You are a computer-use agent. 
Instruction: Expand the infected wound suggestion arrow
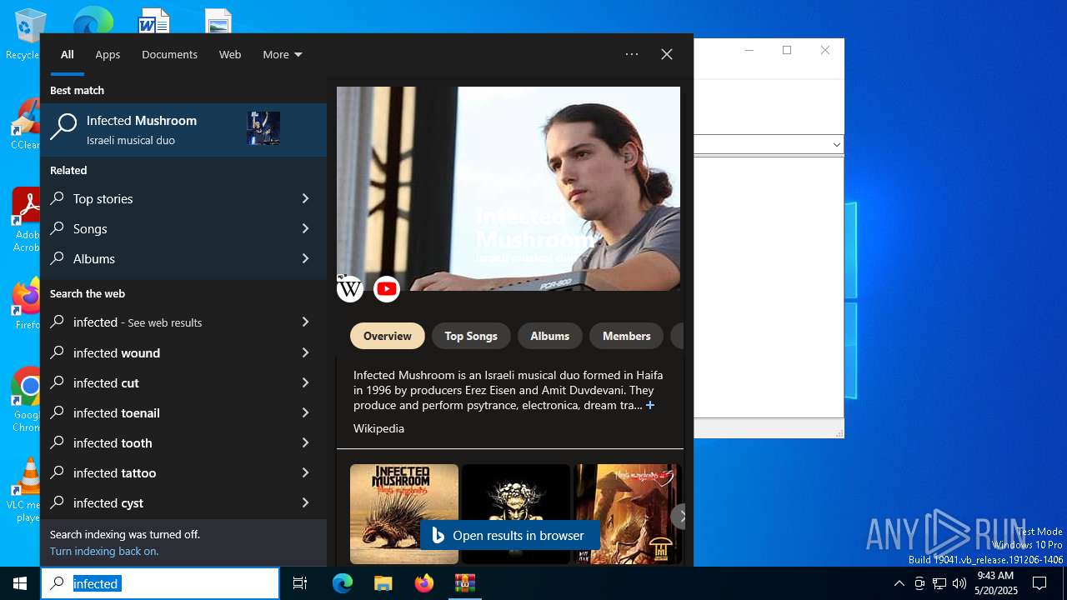tap(305, 352)
